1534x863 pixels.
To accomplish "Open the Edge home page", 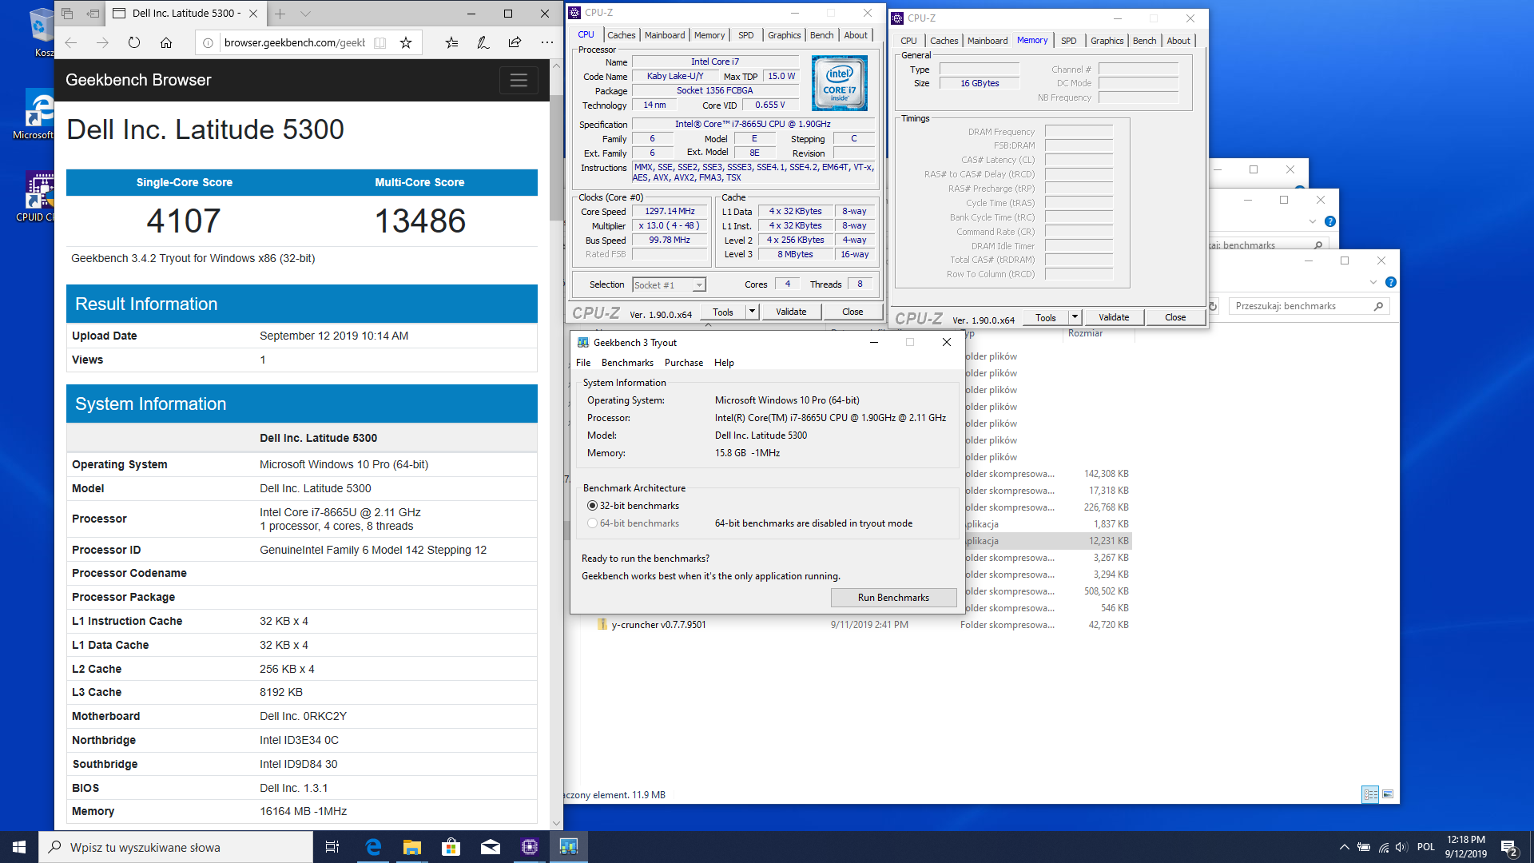I will pos(166,42).
